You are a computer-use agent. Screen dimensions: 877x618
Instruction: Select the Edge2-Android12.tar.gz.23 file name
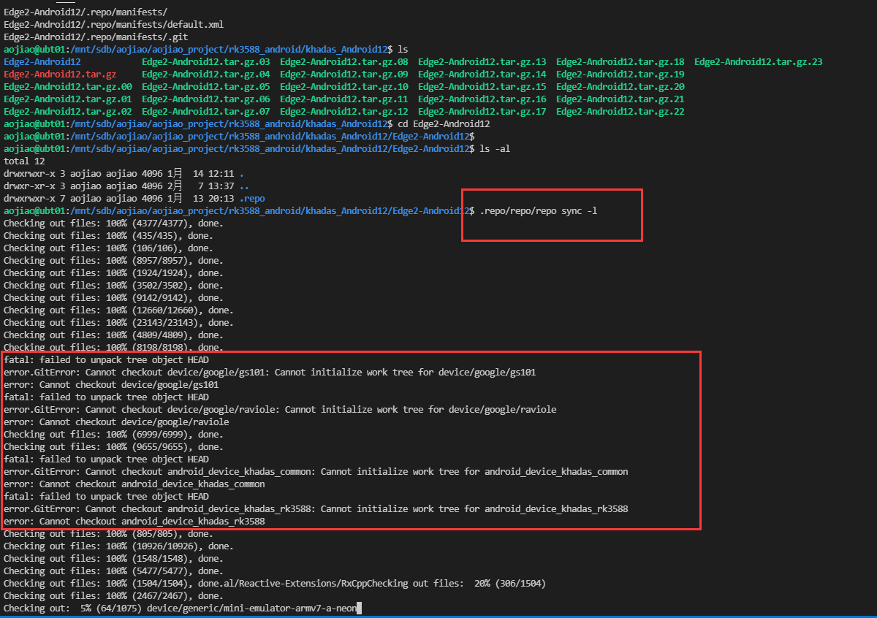click(758, 62)
